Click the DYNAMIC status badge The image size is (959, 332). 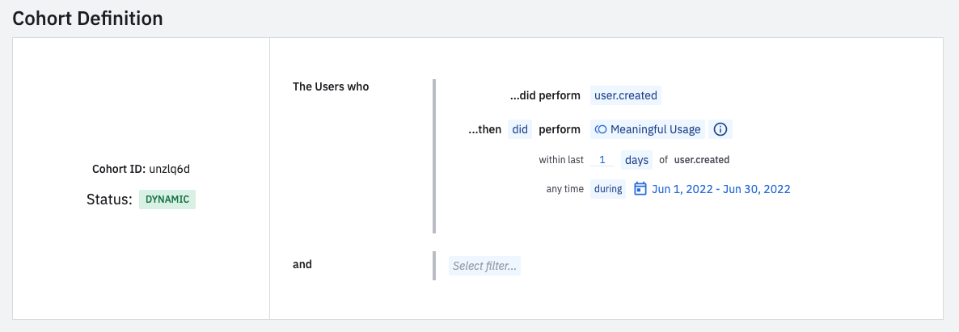point(167,200)
